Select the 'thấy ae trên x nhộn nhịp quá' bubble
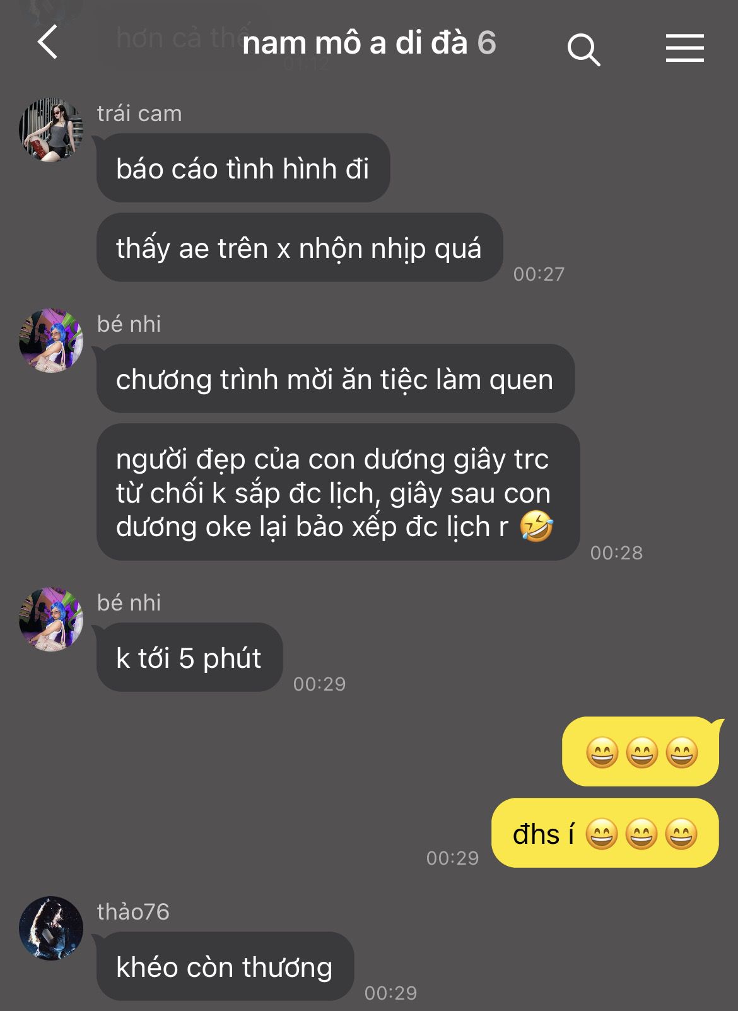This screenshot has height=1011, width=738. [x=299, y=248]
